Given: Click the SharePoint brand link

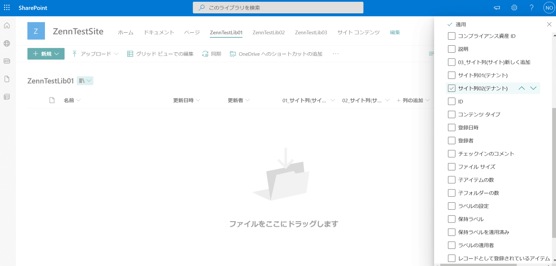Looking at the screenshot, I should tap(33, 8).
